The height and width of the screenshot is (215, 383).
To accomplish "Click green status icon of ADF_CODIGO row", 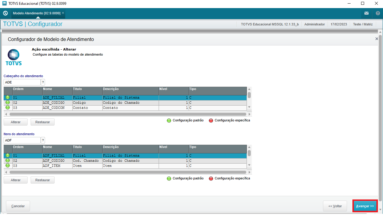I will tap(8, 161).
